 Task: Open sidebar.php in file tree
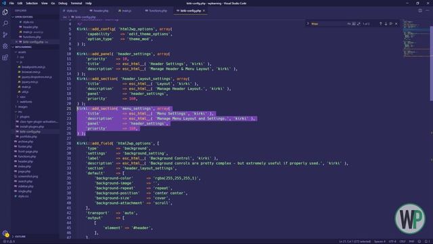(26, 186)
